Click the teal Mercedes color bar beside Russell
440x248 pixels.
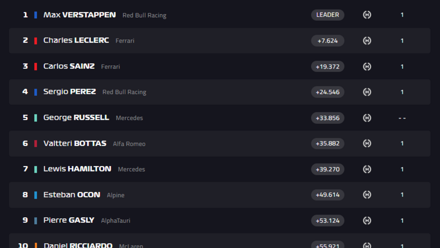[35, 118]
